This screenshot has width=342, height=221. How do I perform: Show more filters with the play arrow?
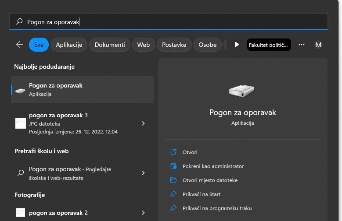click(x=237, y=45)
